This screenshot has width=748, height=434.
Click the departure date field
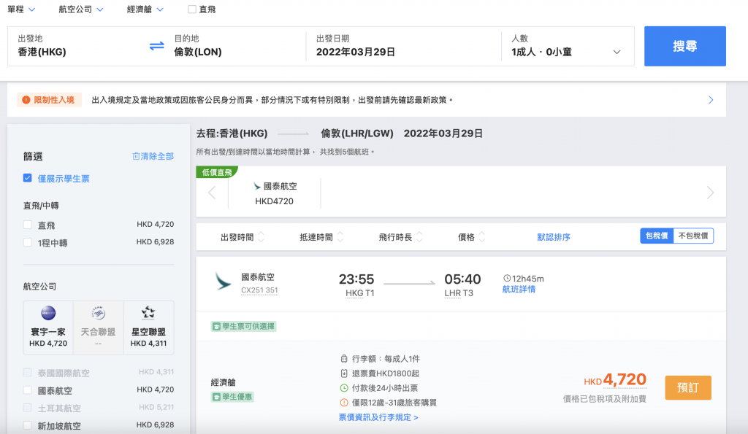click(402, 46)
